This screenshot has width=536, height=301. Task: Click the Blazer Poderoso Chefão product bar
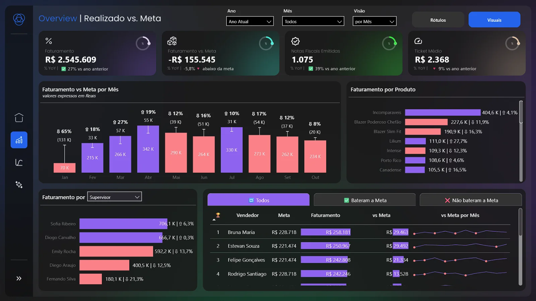pyautogui.click(x=426, y=122)
